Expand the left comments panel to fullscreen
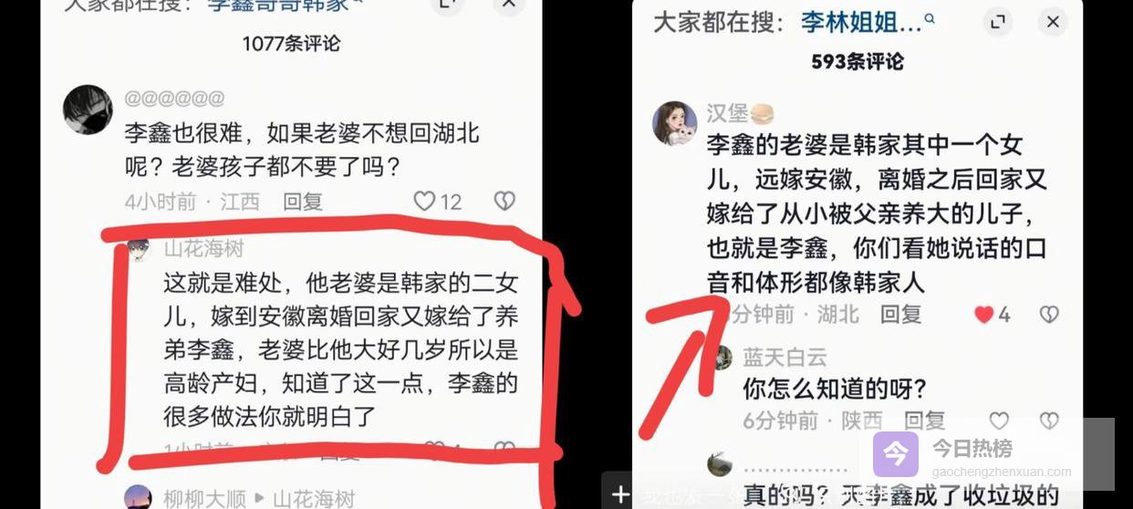This screenshot has width=1133, height=509. click(x=447, y=5)
